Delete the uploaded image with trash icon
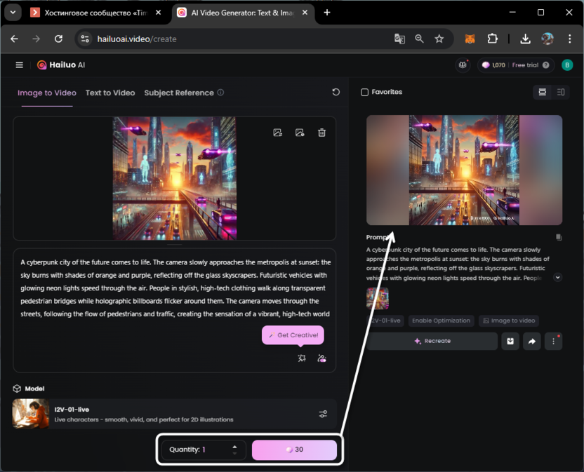This screenshot has height=472, width=584. (x=321, y=133)
